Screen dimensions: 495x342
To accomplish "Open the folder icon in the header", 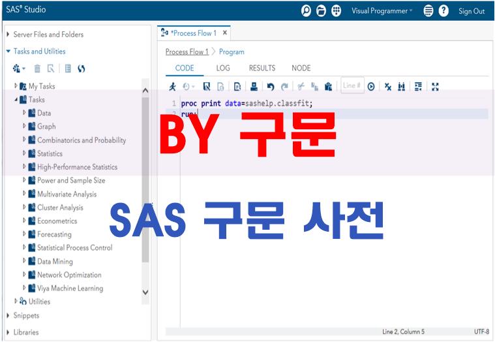I will [x=321, y=10].
